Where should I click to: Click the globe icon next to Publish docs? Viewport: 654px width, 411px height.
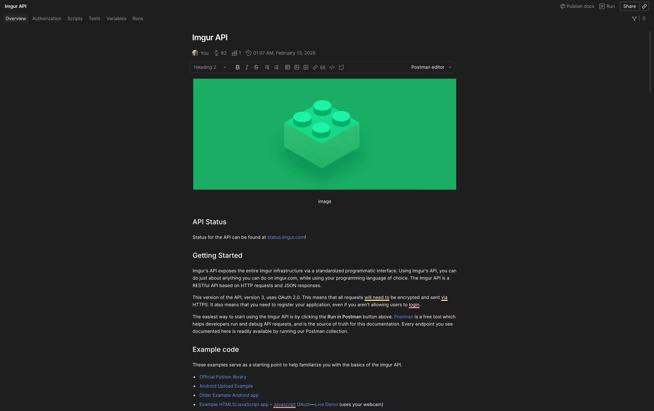click(x=563, y=7)
